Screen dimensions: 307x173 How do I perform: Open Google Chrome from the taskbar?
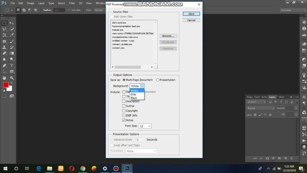point(83,169)
